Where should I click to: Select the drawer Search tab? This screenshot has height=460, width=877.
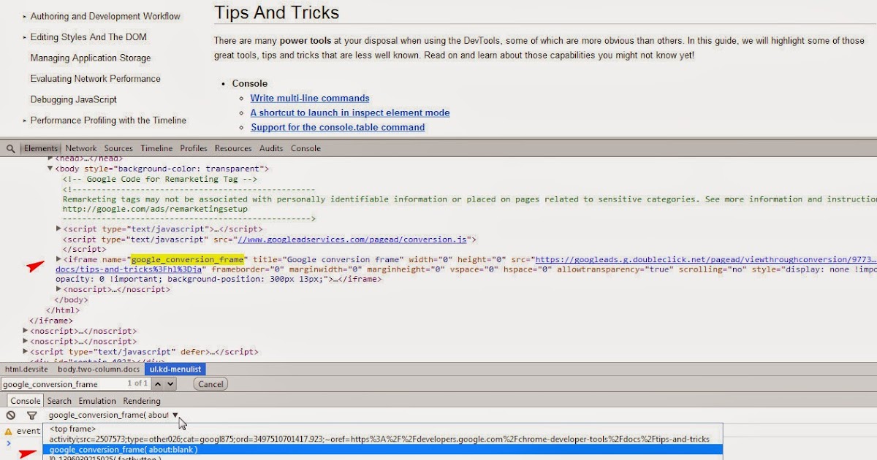[x=59, y=401]
